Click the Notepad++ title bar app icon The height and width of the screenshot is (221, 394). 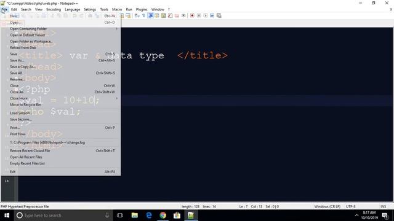point(2,3)
